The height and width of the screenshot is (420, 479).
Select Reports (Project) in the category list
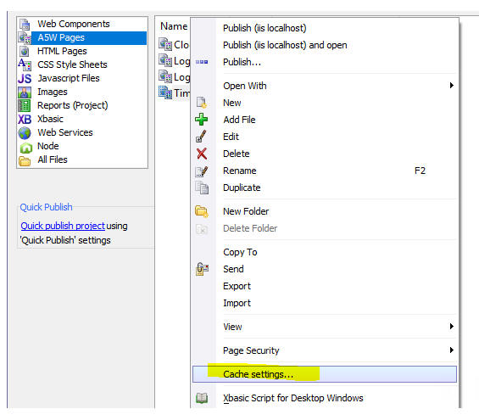(72, 105)
